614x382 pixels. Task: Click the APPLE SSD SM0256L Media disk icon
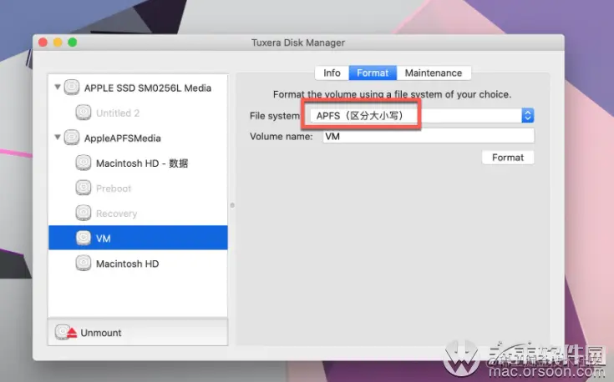pyautogui.click(x=72, y=88)
